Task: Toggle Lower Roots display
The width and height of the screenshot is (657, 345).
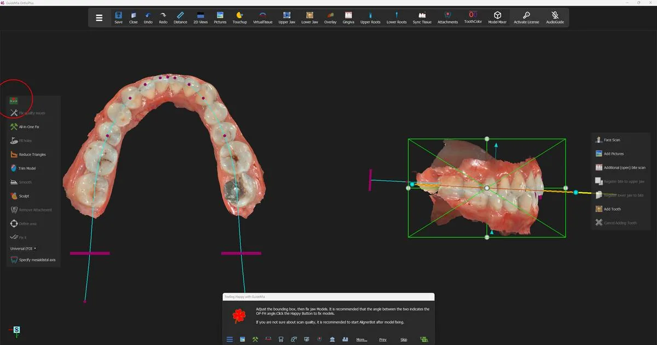Action: [396, 17]
